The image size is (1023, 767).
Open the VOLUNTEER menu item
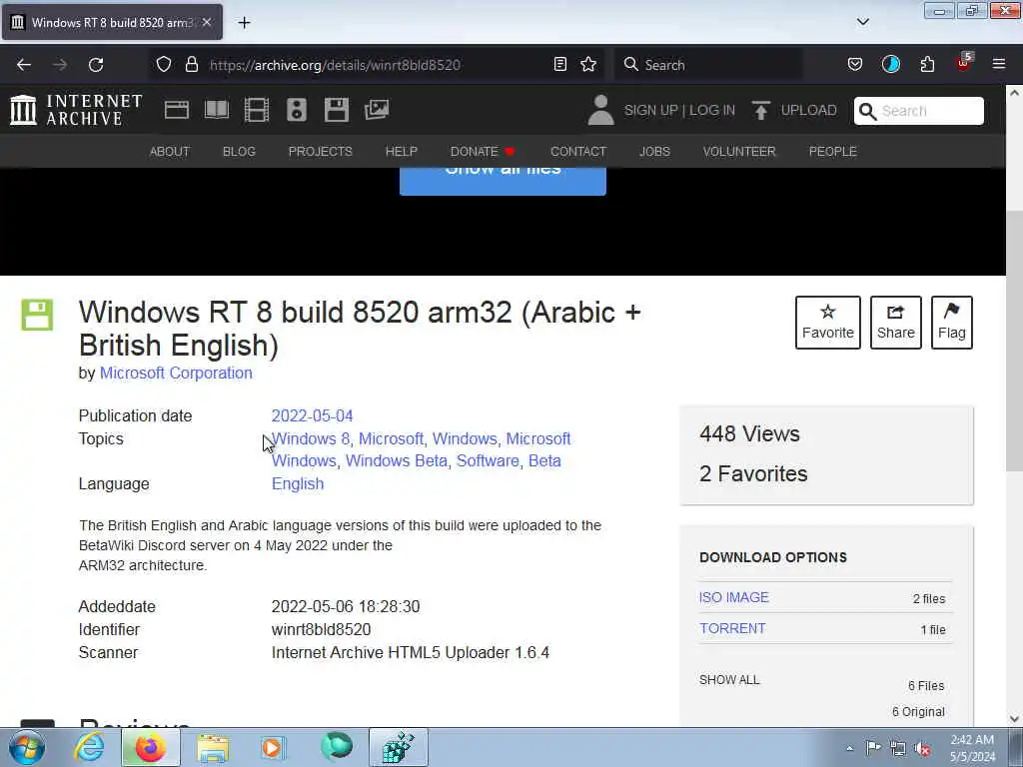tap(739, 152)
